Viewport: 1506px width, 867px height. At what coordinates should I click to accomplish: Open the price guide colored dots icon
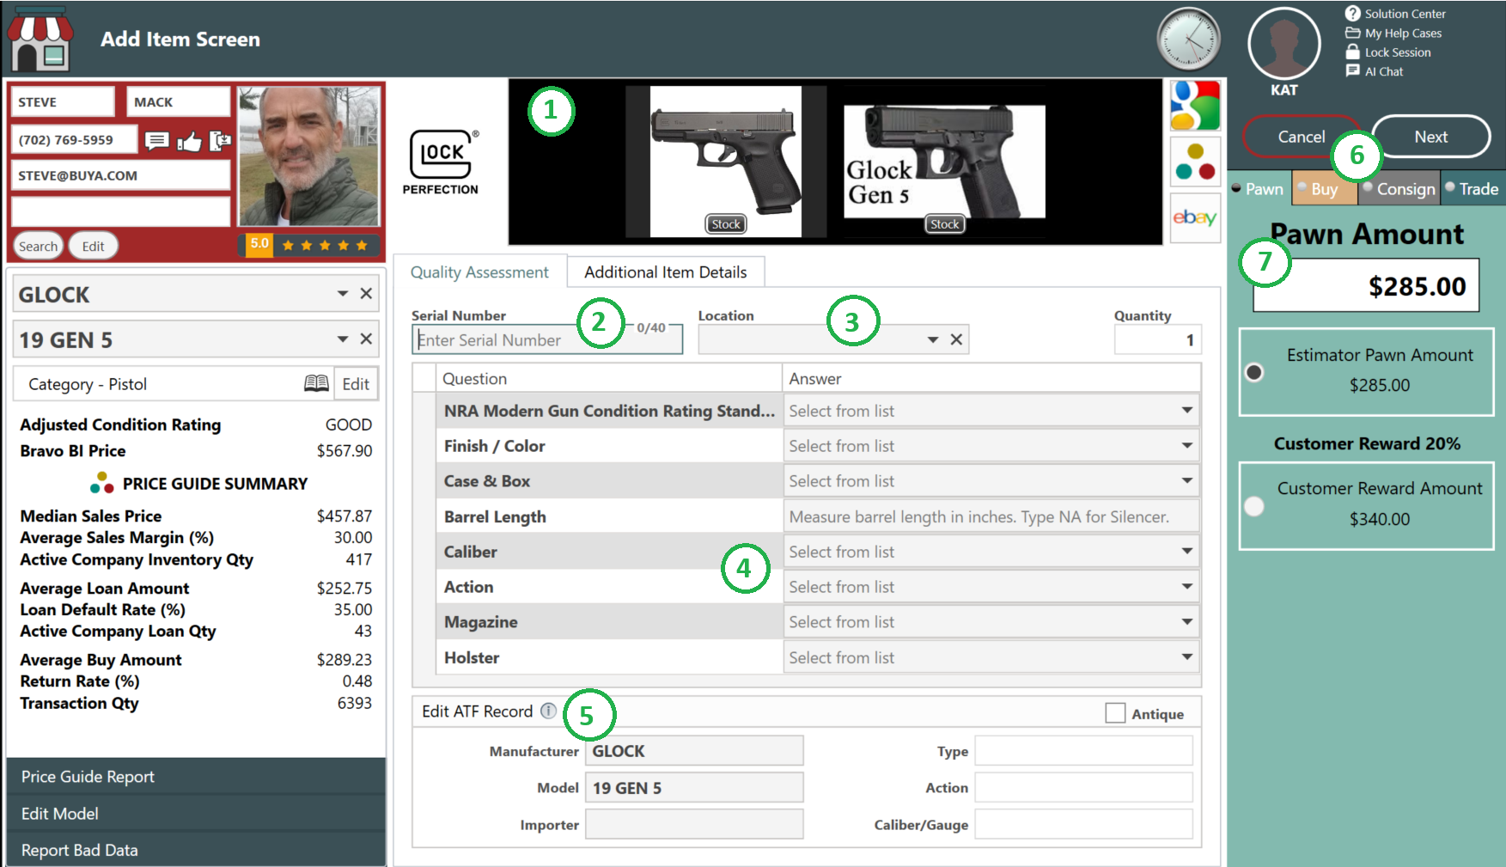click(x=1195, y=162)
